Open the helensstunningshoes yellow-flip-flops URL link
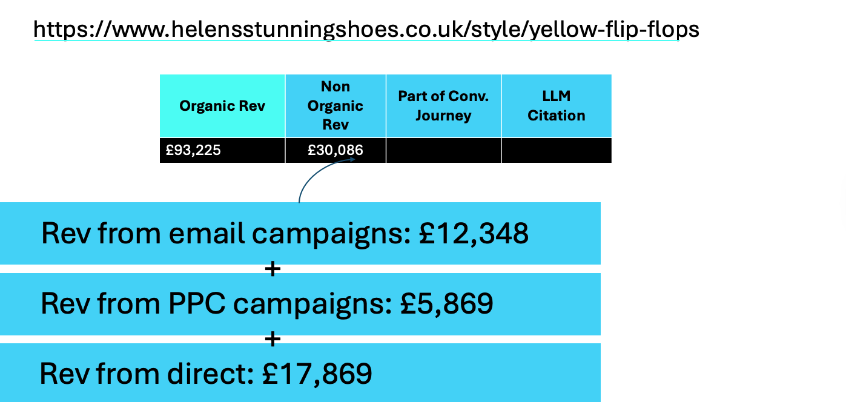 pyautogui.click(x=366, y=28)
